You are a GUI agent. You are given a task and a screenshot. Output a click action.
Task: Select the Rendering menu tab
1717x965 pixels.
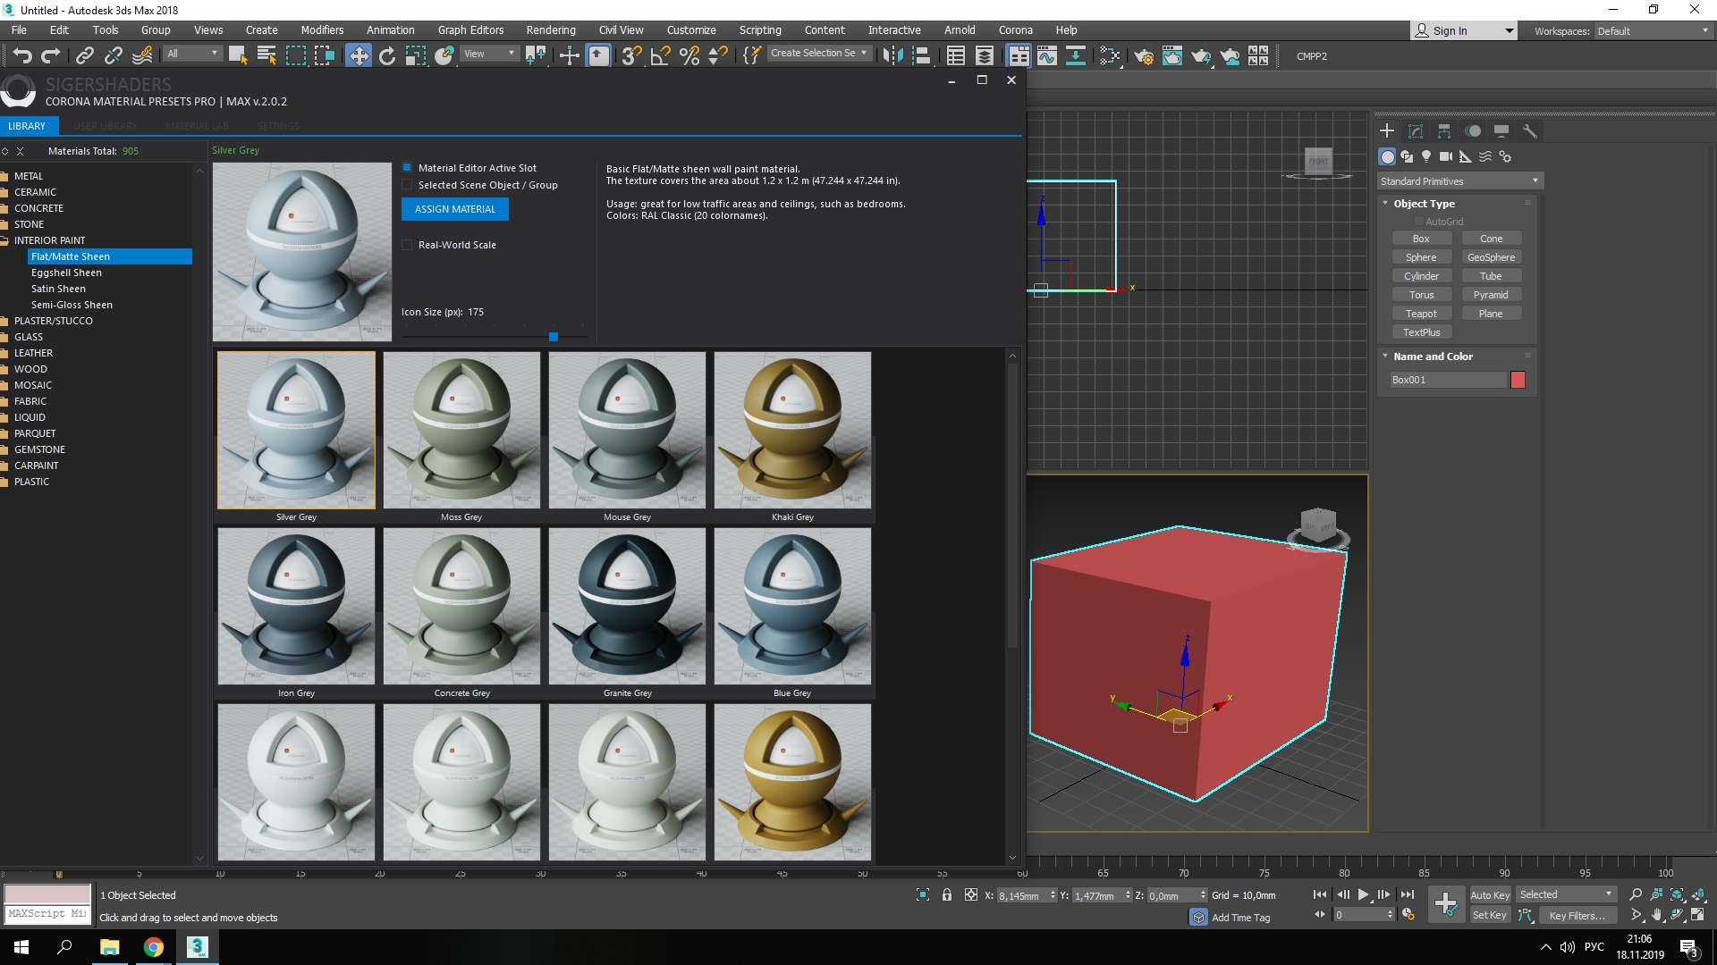551,29
